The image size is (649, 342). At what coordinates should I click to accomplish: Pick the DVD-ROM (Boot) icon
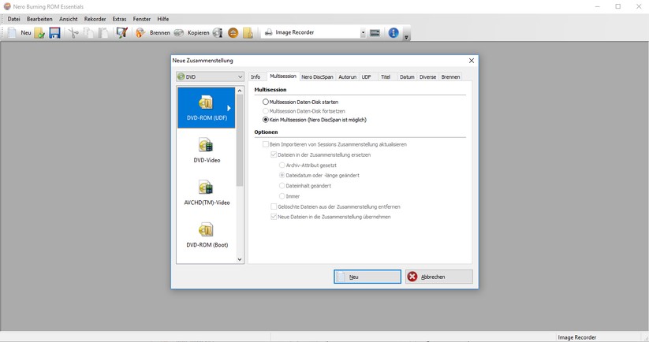pos(206,230)
